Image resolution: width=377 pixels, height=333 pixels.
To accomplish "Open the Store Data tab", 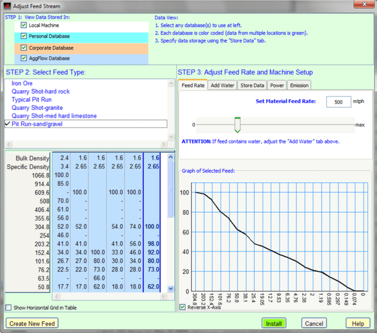I will (252, 85).
